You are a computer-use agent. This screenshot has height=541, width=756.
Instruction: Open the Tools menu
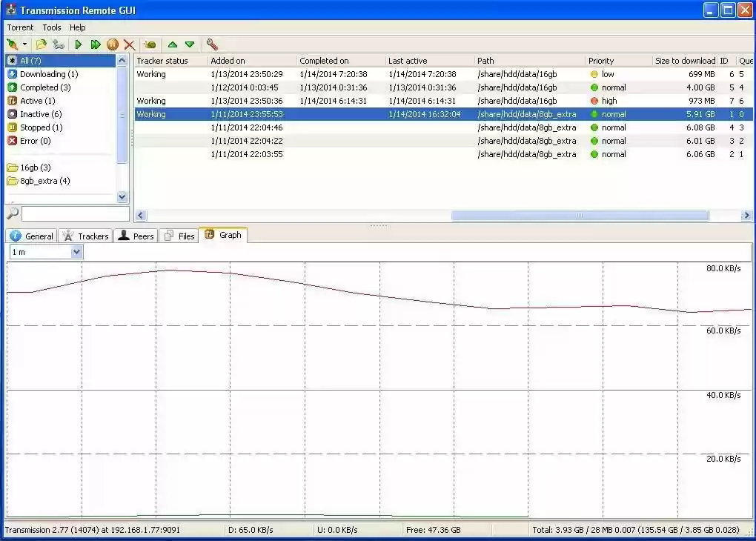pyautogui.click(x=52, y=27)
